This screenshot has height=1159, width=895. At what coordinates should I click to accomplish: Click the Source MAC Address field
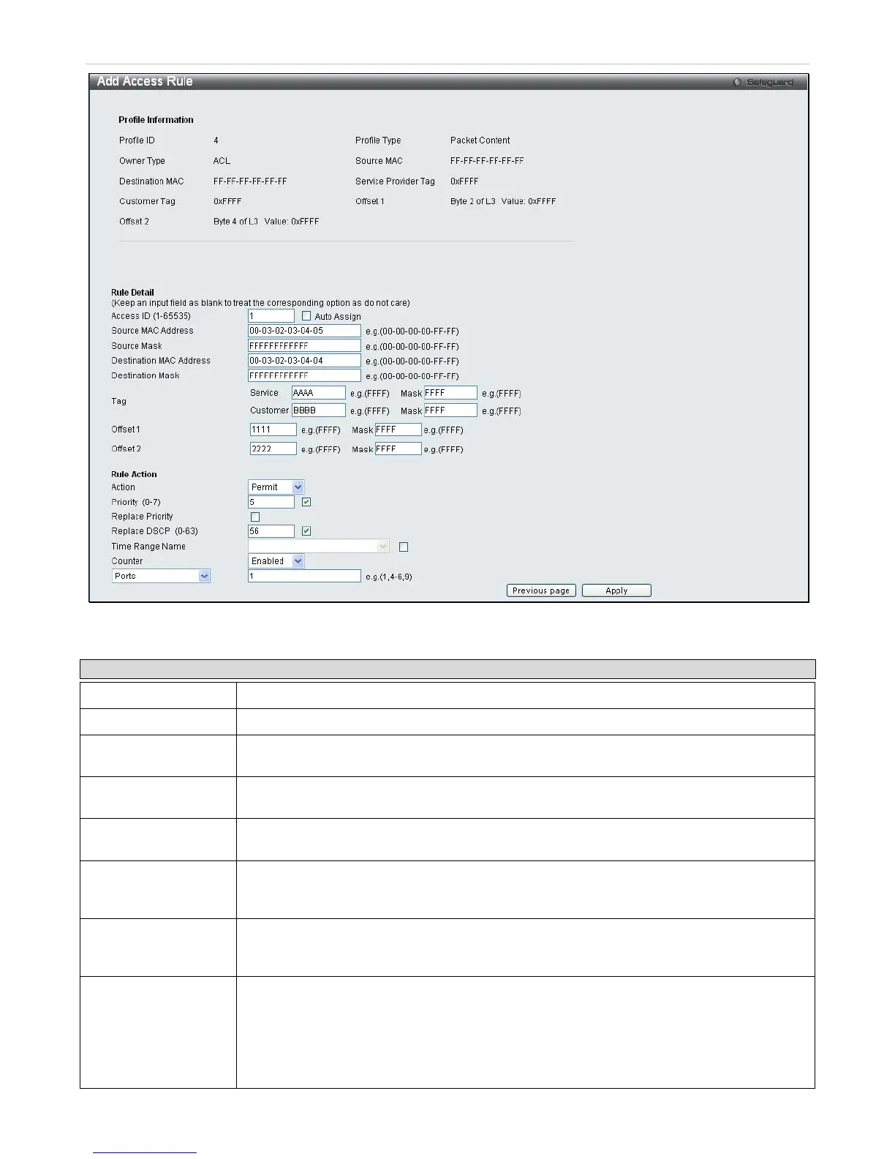tap(305, 331)
